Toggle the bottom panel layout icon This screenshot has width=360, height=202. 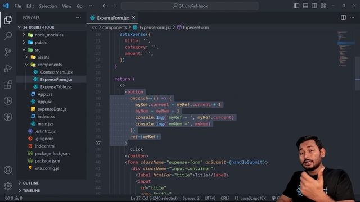[305, 6]
